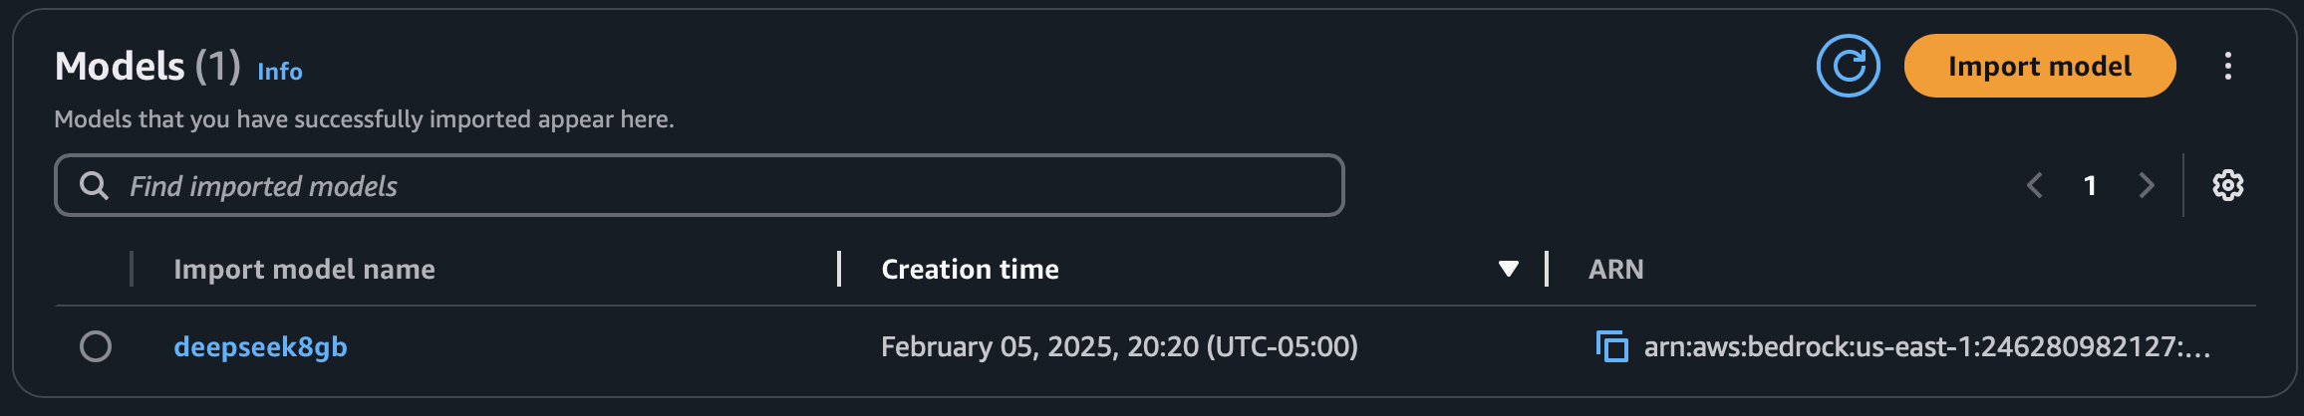Image resolution: width=2304 pixels, height=416 pixels.
Task: Open table preferences gear
Action: [2228, 185]
